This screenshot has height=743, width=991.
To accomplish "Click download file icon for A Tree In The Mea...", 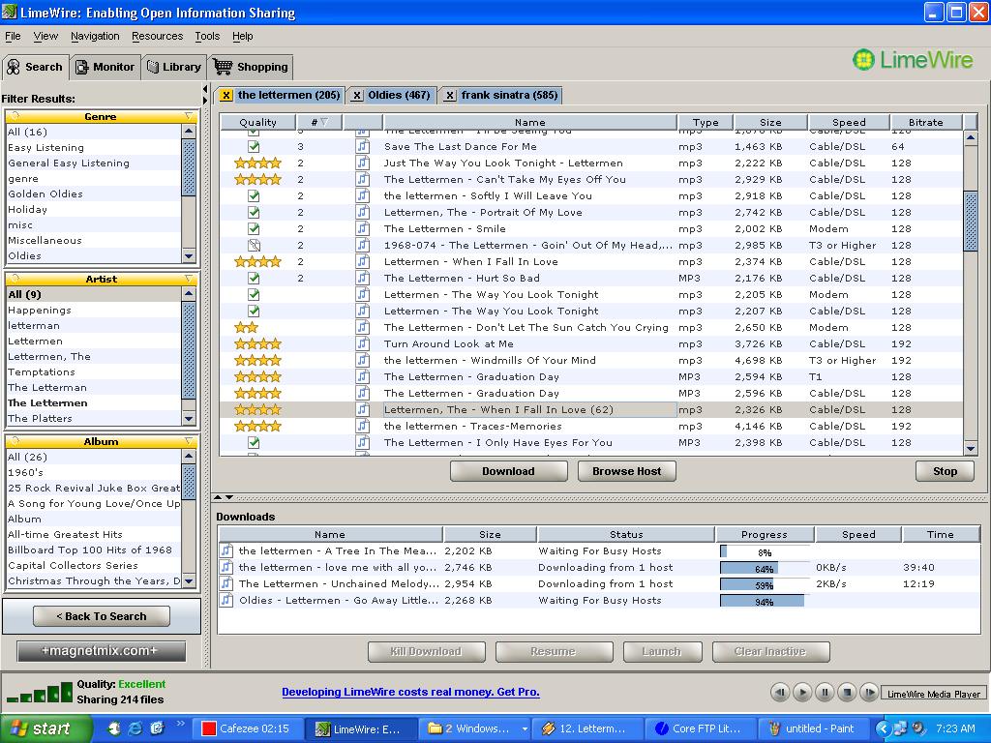I will point(226,550).
